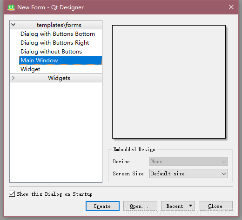
Task: Select Dialog with Buttons Bottom template
Action: tap(58, 34)
